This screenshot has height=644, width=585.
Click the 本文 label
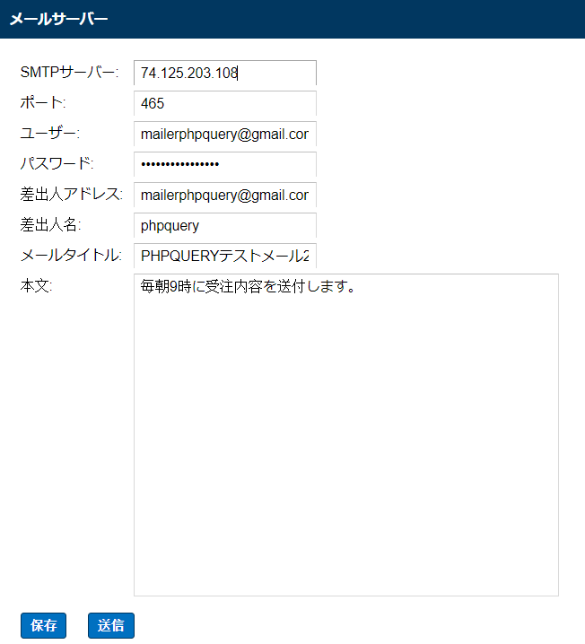click(36, 285)
